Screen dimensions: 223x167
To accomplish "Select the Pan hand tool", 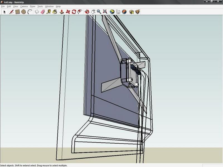I will pyautogui.click(x=93, y=12).
